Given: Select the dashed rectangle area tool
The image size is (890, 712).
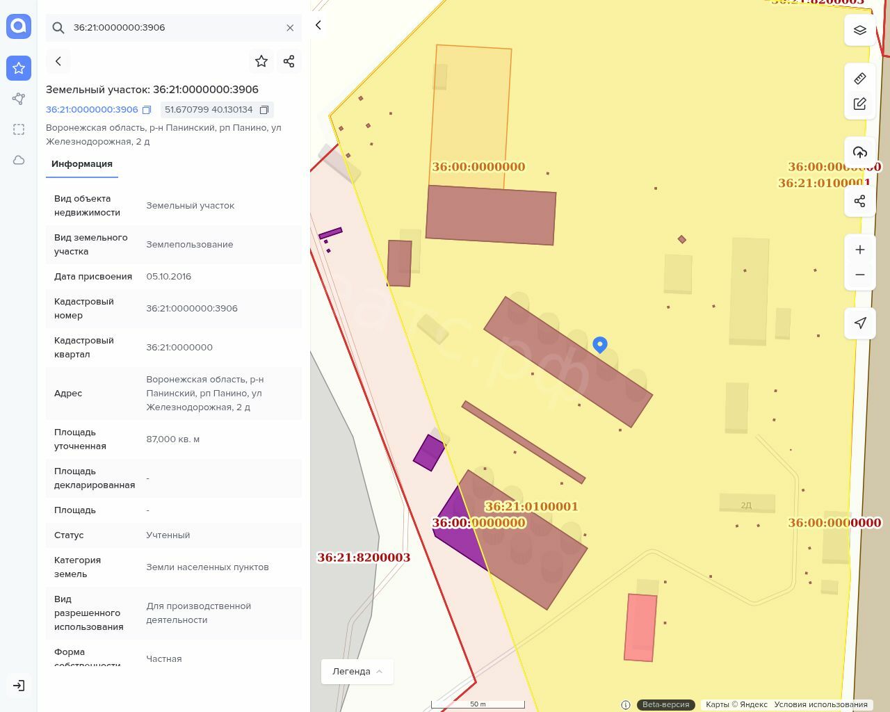Looking at the screenshot, I should [x=19, y=129].
